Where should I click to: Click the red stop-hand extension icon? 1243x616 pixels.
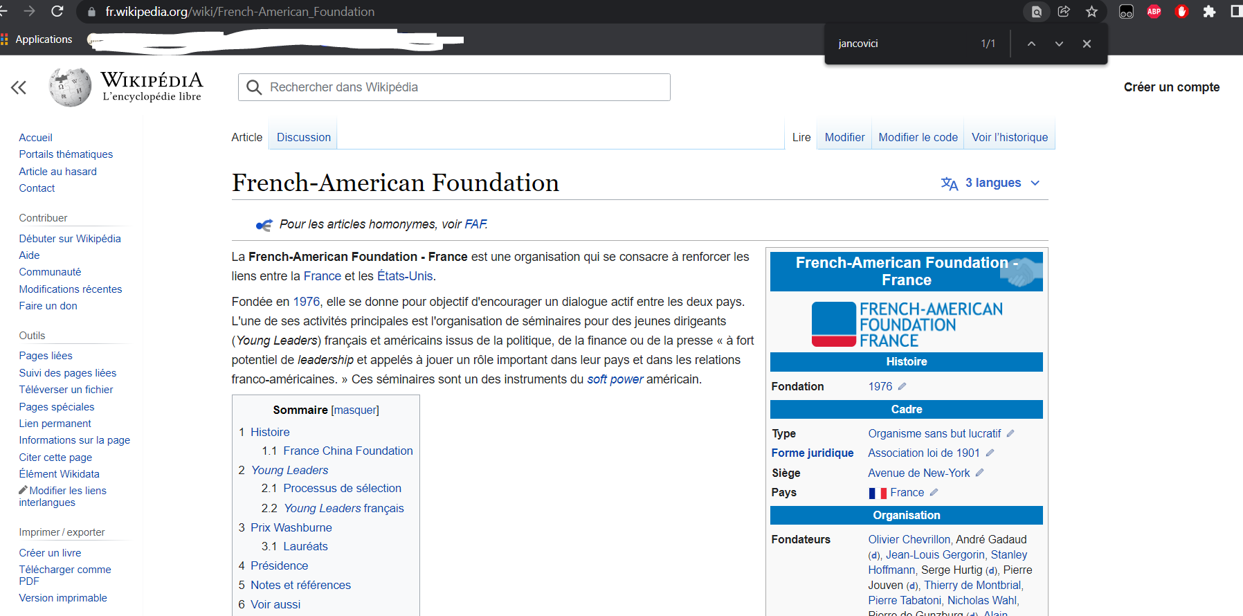click(1181, 12)
